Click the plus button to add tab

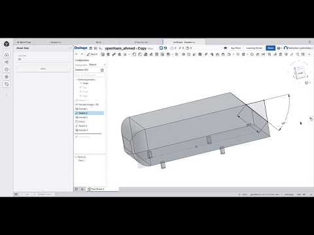(82, 189)
